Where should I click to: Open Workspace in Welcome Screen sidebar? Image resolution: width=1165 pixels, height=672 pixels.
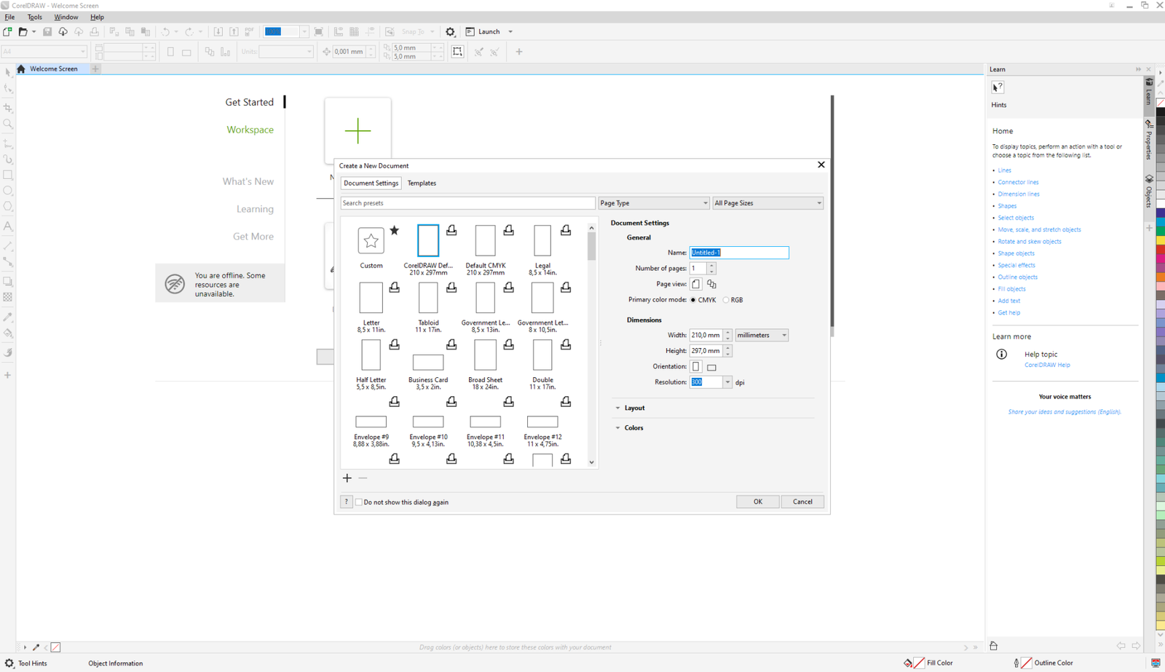tap(250, 130)
